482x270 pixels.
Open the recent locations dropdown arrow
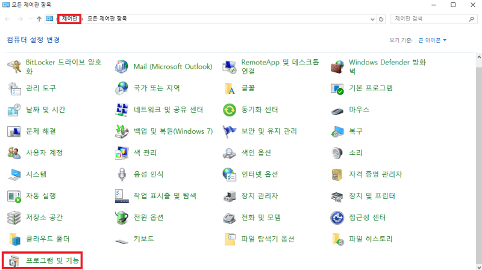[x=30, y=19]
